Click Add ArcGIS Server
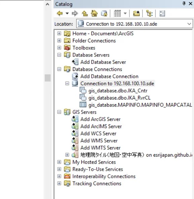The width and height of the screenshot is (194, 199). click(x=101, y=119)
